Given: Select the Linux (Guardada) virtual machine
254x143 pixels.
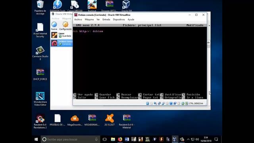Looking at the screenshot, I should (x=62, y=35).
